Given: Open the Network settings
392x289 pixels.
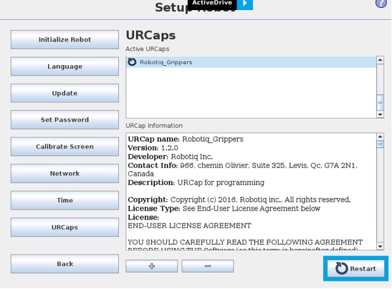Looking at the screenshot, I should [64, 173].
